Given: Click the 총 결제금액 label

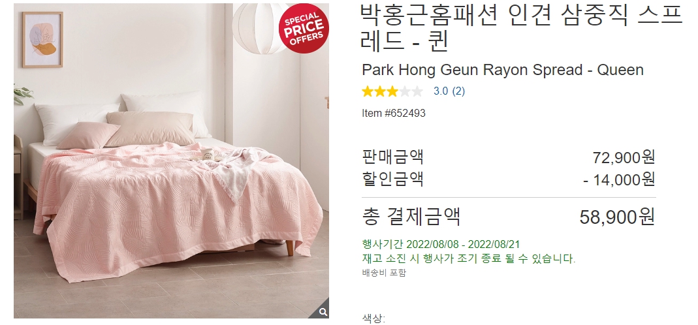Looking at the screenshot, I should (411, 217).
